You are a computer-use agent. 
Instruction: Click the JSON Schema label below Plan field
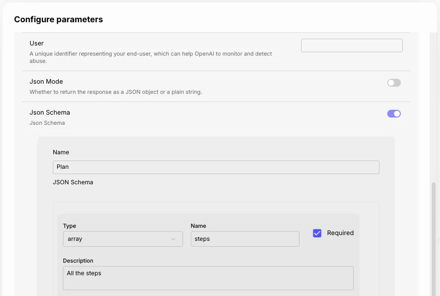coord(73,182)
